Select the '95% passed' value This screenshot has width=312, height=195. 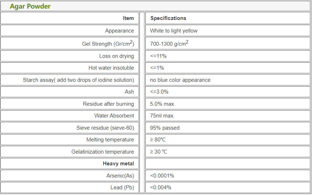point(165,128)
